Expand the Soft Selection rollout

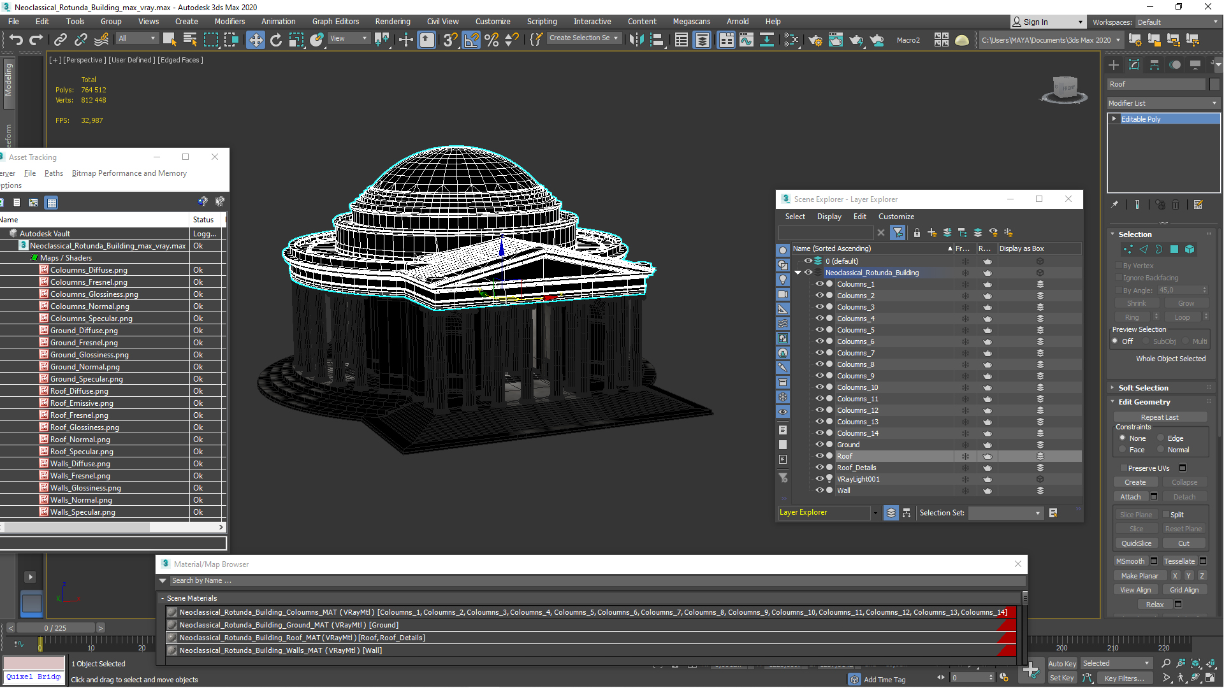1143,388
